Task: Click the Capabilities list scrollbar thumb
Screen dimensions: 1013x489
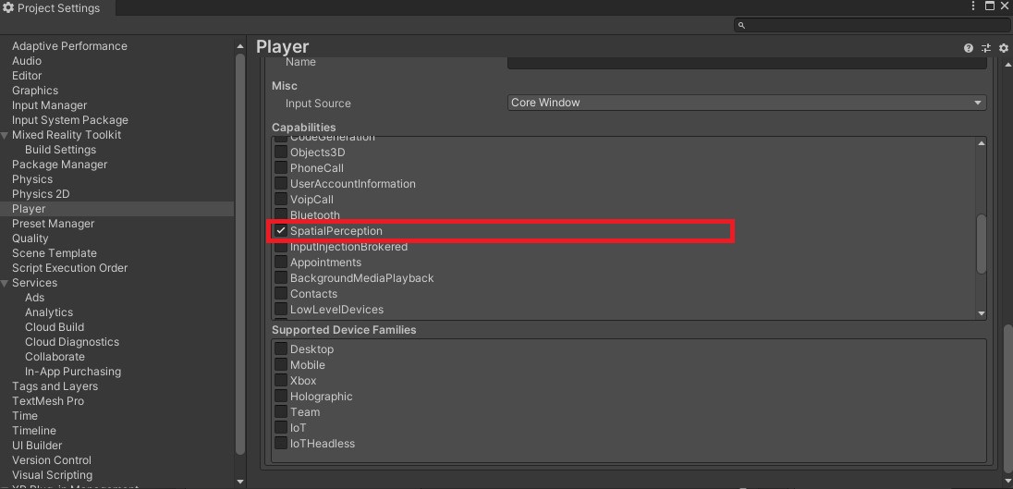Action: pos(982,243)
